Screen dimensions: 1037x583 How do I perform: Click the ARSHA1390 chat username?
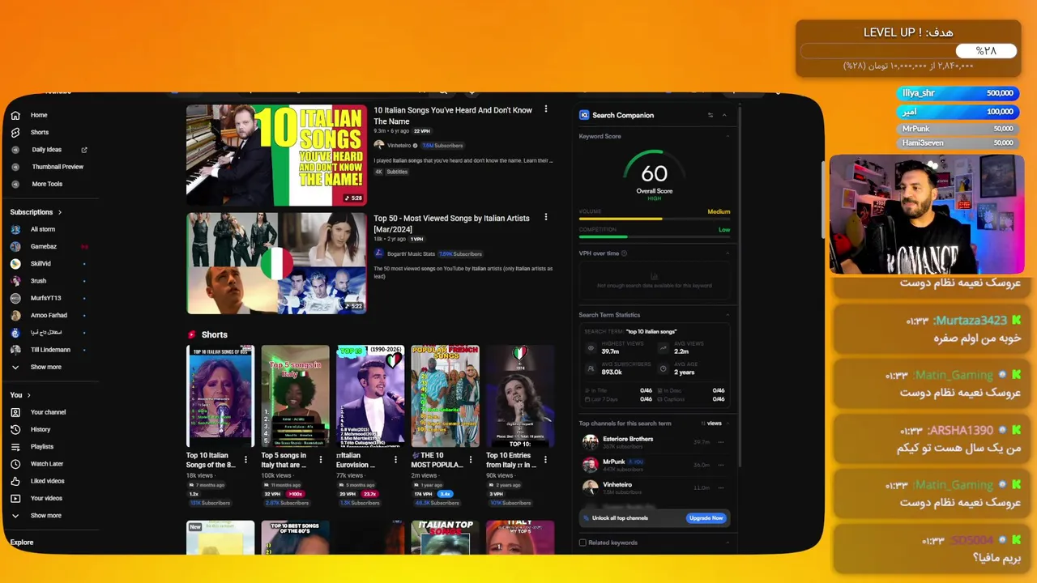(x=960, y=430)
